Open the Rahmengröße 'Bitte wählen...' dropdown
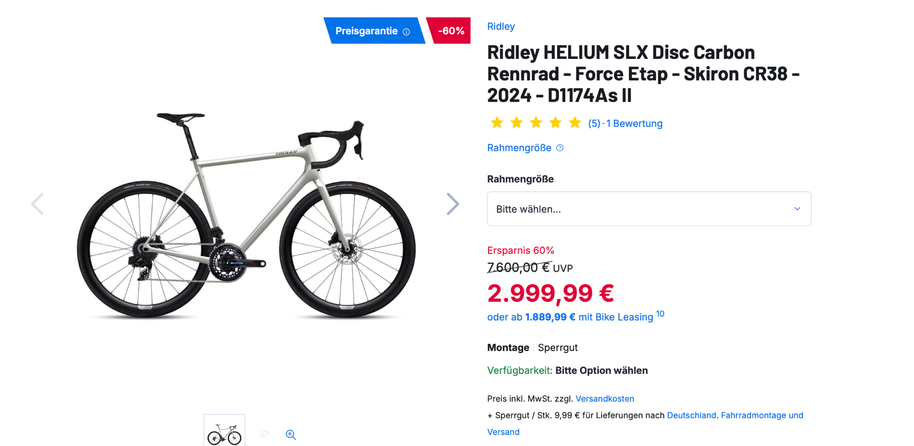Screen dimensions: 914x446 (648, 209)
